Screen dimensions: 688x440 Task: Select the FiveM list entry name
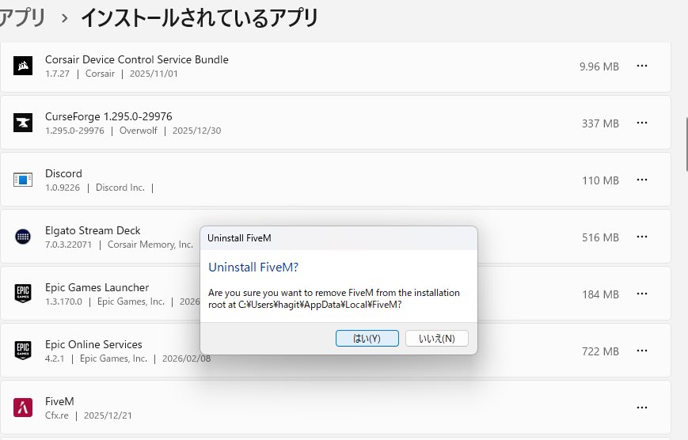(59, 402)
